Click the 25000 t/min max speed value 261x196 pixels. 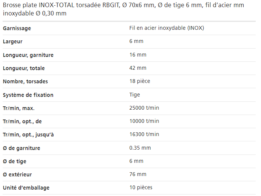pos(144,108)
